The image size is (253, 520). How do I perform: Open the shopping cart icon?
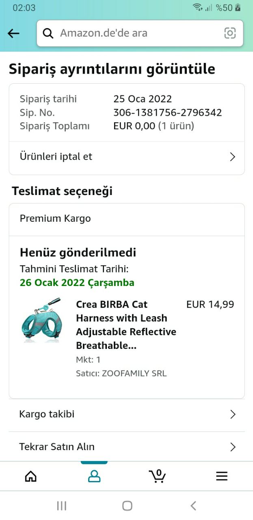tap(157, 476)
